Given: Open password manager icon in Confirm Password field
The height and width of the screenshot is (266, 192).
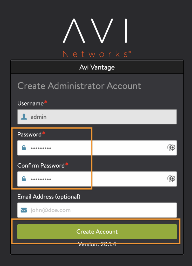Looking at the screenshot, I should click(x=171, y=179).
